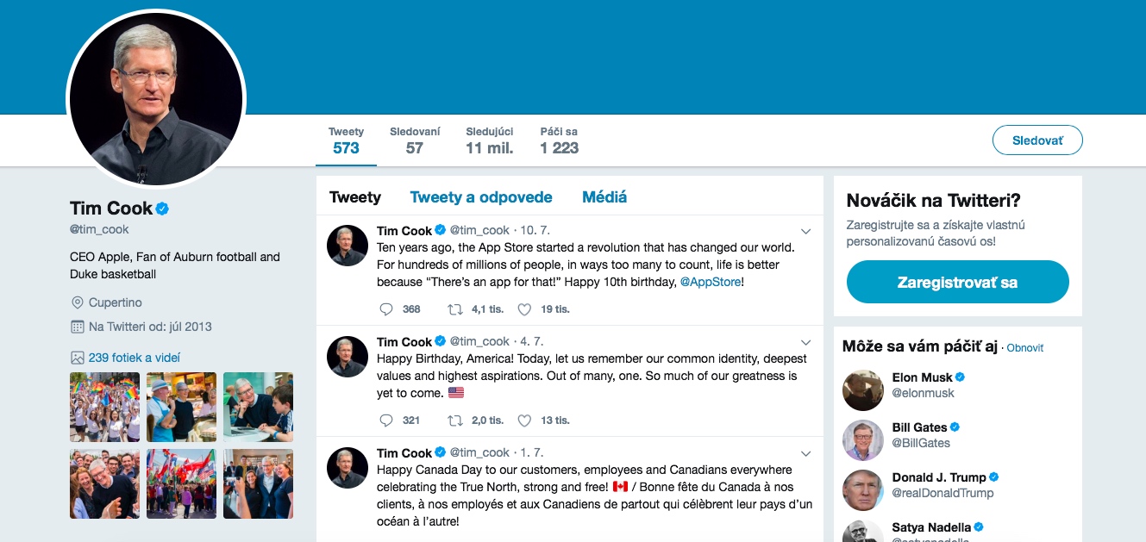Open chevron menu on Canada Day tweet

coord(805,453)
